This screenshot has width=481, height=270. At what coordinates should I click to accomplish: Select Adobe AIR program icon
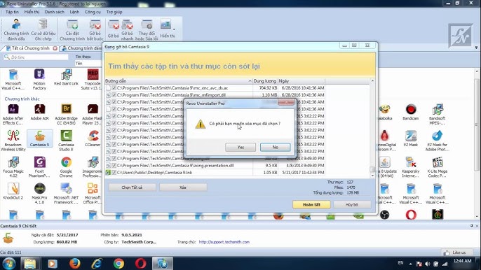click(x=39, y=112)
